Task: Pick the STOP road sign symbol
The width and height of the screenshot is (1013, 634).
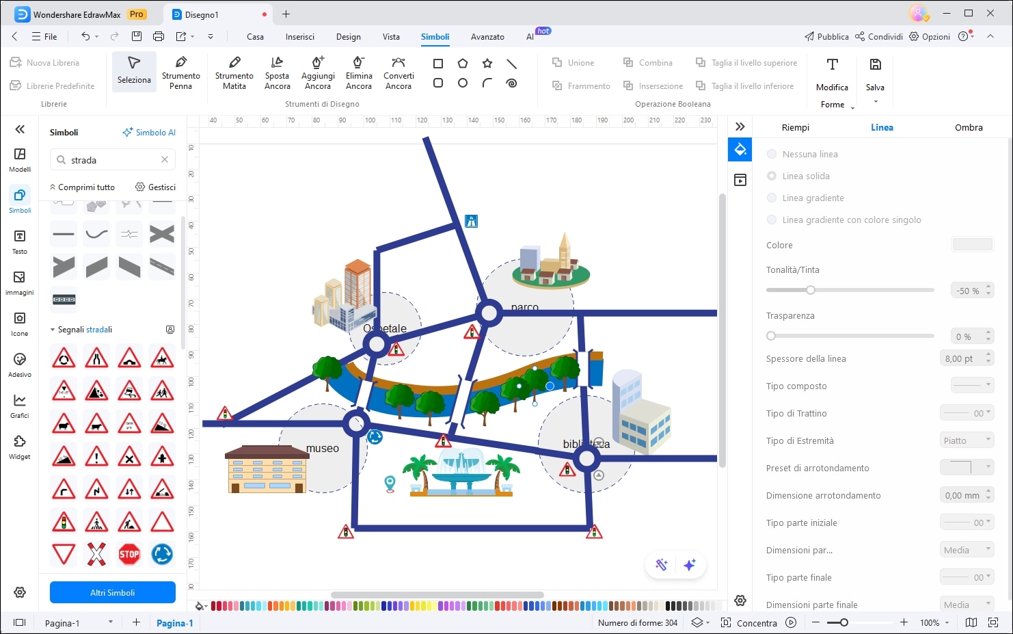Action: (x=129, y=554)
